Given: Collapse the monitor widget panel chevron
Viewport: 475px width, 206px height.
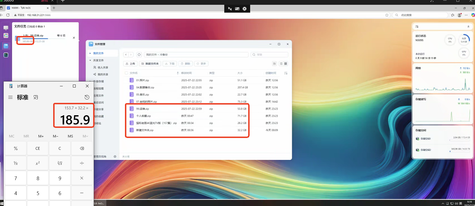Looking at the screenshot, I should [x=468, y=26].
